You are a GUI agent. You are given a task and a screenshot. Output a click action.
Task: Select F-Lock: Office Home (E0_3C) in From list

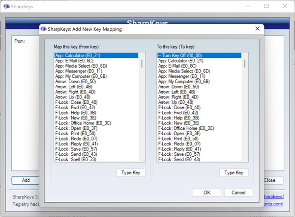click(96, 123)
